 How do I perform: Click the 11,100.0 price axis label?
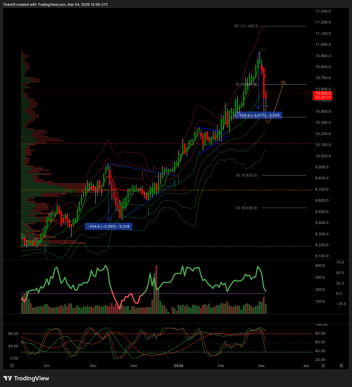(x=323, y=34)
